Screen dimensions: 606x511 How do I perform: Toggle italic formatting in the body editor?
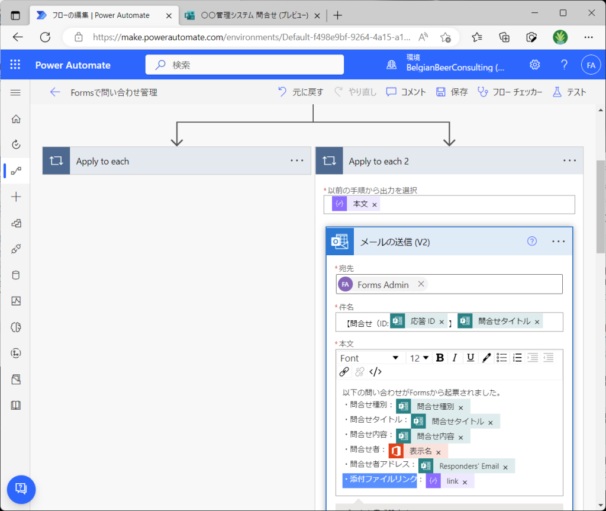click(x=454, y=358)
